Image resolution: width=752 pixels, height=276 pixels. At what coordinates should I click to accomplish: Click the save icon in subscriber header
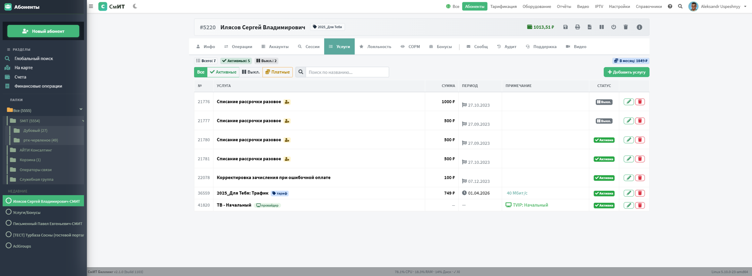point(565,27)
